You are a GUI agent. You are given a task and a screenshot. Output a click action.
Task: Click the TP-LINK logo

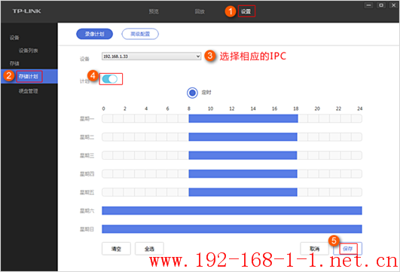click(27, 11)
